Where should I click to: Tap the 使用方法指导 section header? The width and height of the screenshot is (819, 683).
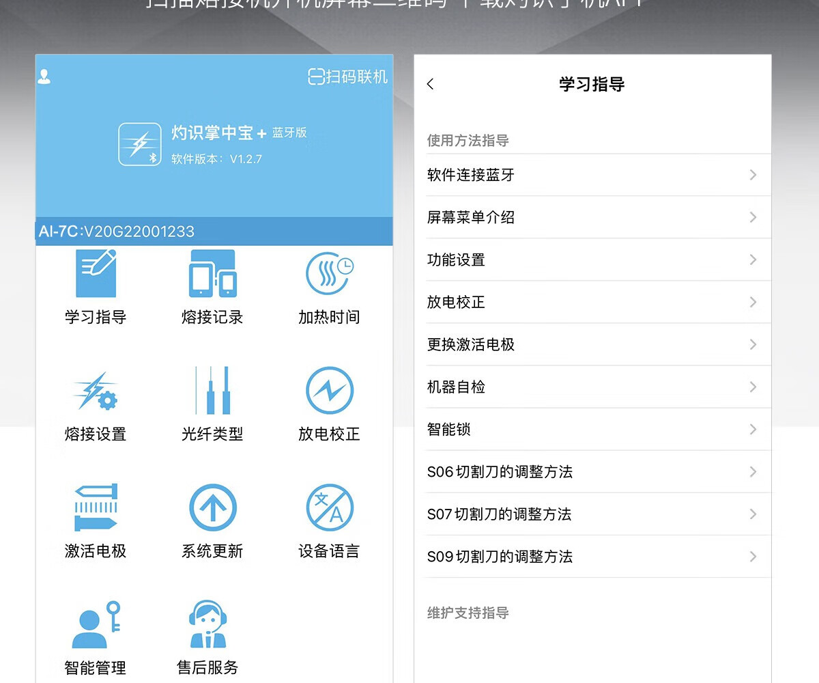point(468,141)
